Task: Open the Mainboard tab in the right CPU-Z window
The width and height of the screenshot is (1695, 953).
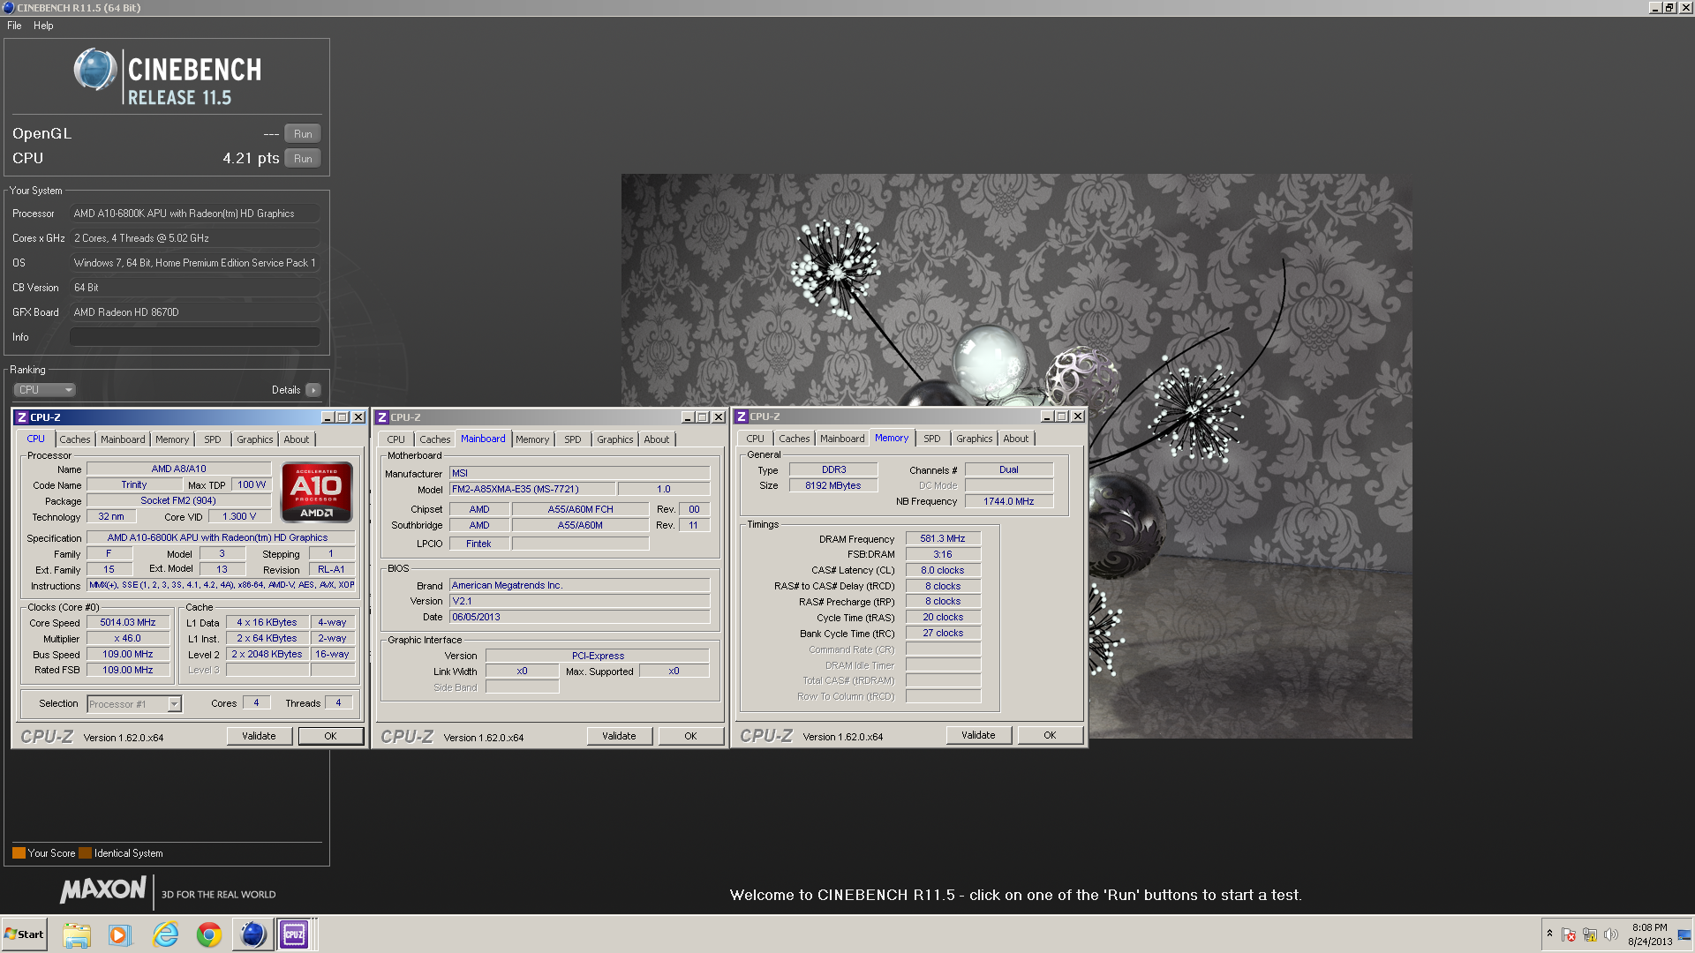Action: (x=842, y=439)
